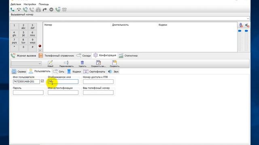The image size is (259, 145).
Task: Click the do not disturb icon
Action: [51, 10]
